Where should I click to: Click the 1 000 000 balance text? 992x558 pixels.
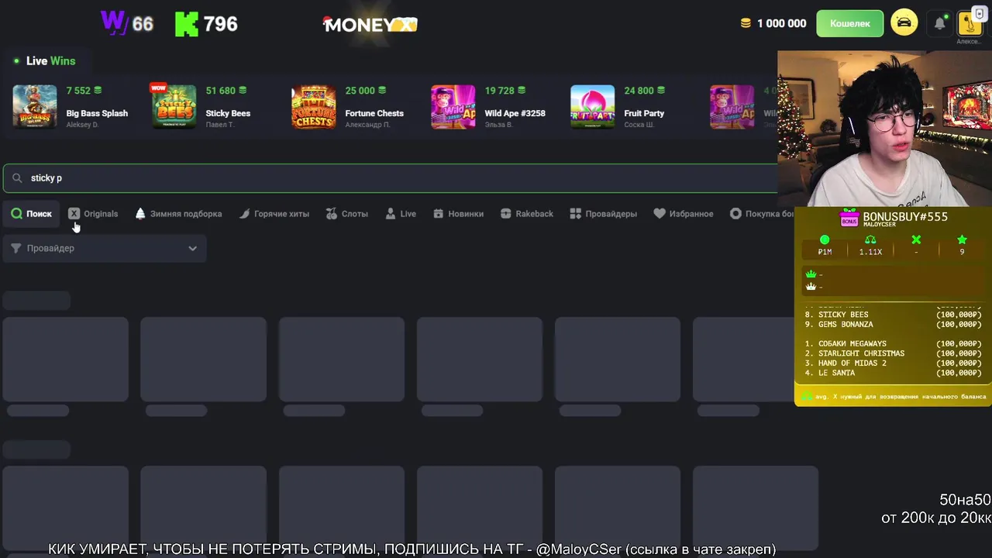pyautogui.click(x=781, y=23)
